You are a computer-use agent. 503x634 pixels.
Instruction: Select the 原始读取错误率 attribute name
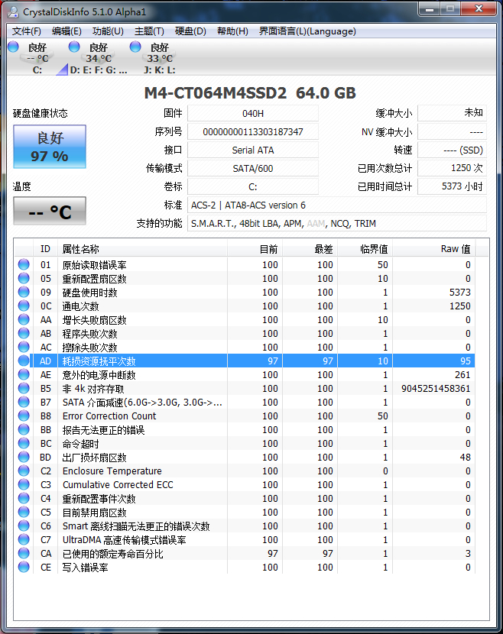pyautogui.click(x=94, y=265)
